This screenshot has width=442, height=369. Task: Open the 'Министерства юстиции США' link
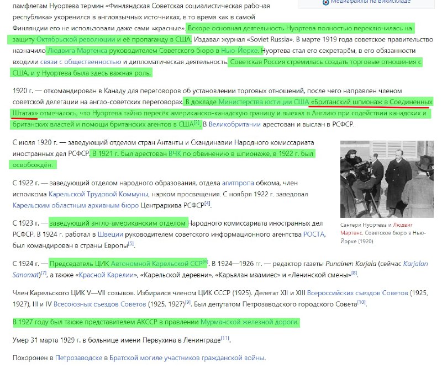coord(264,102)
